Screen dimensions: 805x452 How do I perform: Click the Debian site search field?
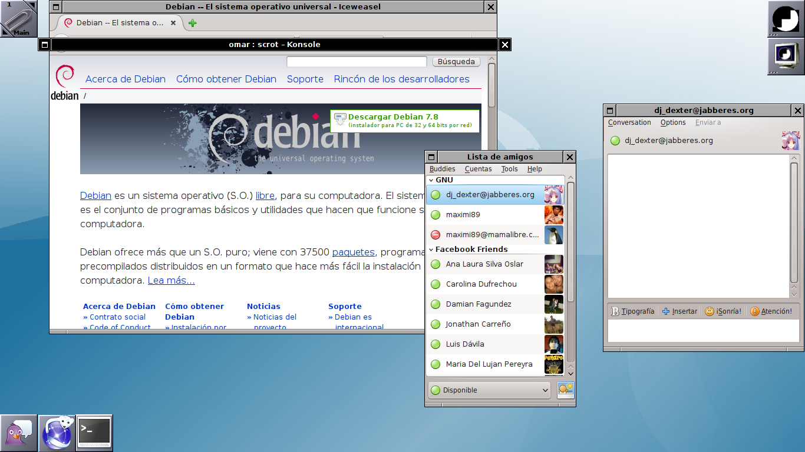[x=357, y=61]
